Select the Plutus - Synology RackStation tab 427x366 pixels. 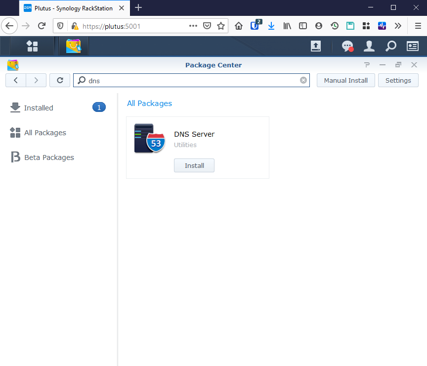click(x=75, y=8)
